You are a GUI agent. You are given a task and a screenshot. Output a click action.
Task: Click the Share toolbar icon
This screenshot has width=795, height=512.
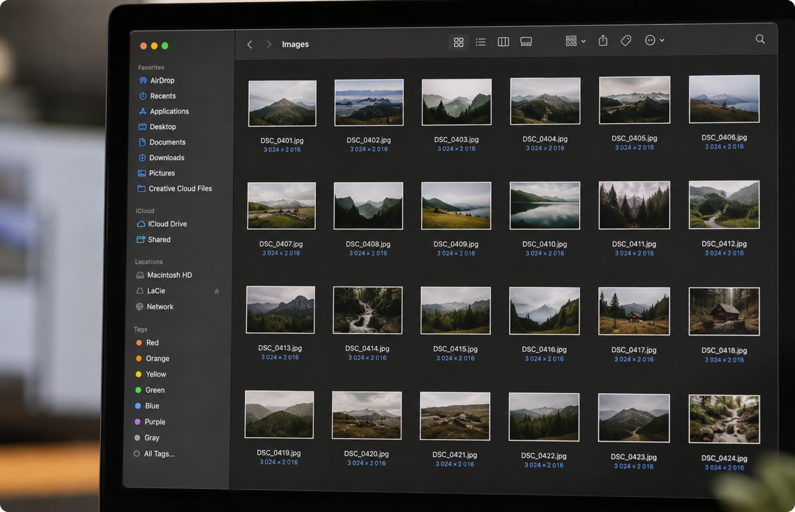603,41
